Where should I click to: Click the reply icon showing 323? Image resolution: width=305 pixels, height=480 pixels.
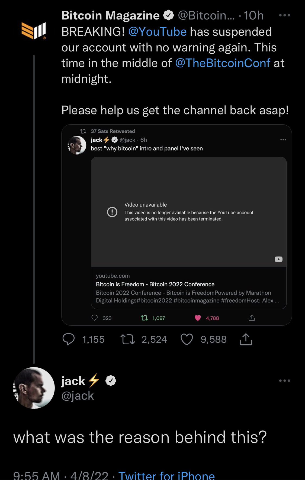pos(94,318)
